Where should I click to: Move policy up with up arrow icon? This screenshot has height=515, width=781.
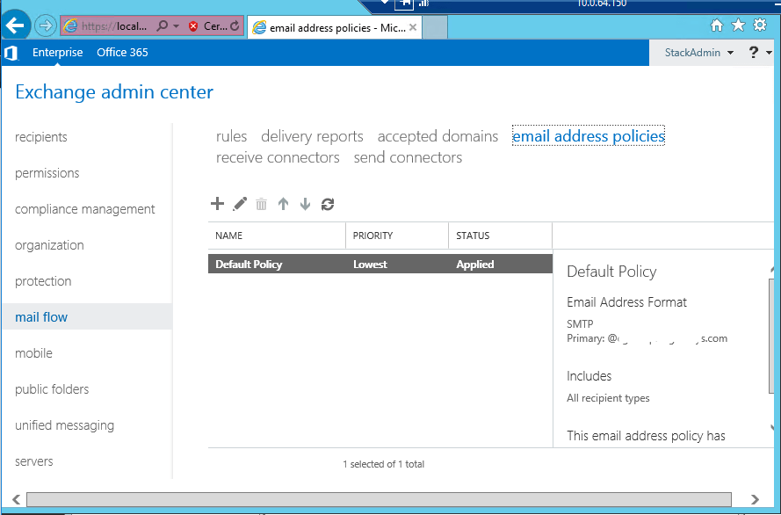(x=283, y=204)
